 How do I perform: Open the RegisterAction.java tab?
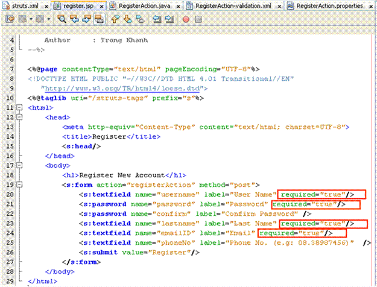(x=144, y=6)
